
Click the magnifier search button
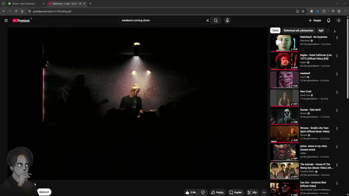(x=216, y=20)
